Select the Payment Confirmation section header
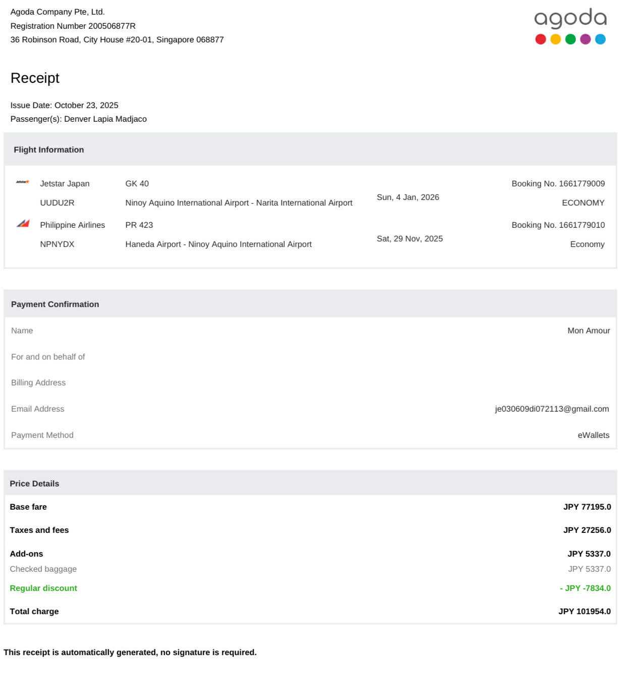The width and height of the screenshot is (630, 691). click(55, 304)
